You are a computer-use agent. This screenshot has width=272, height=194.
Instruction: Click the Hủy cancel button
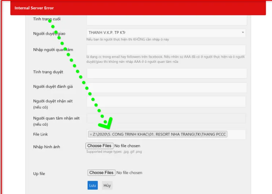click(107, 185)
